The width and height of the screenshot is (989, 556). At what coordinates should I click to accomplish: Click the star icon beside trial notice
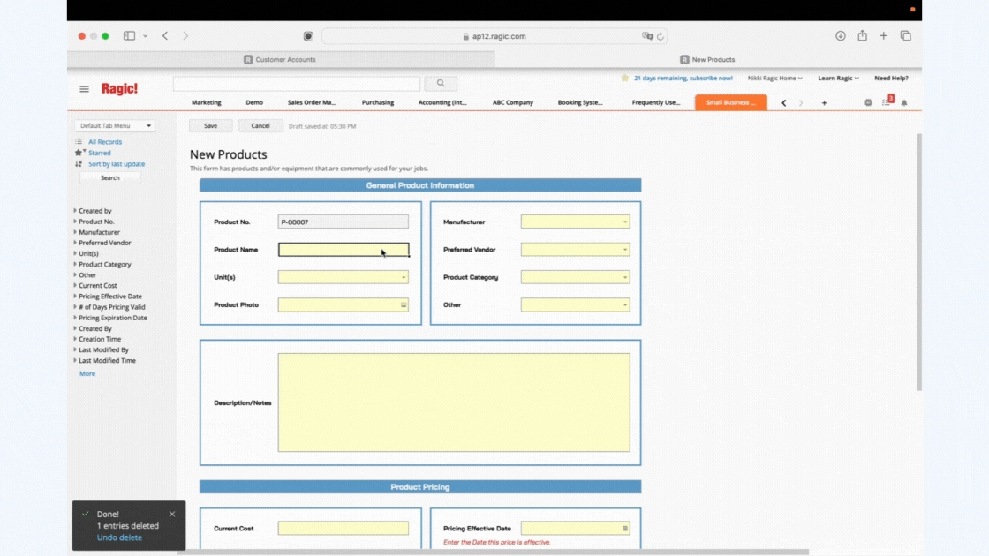[624, 79]
